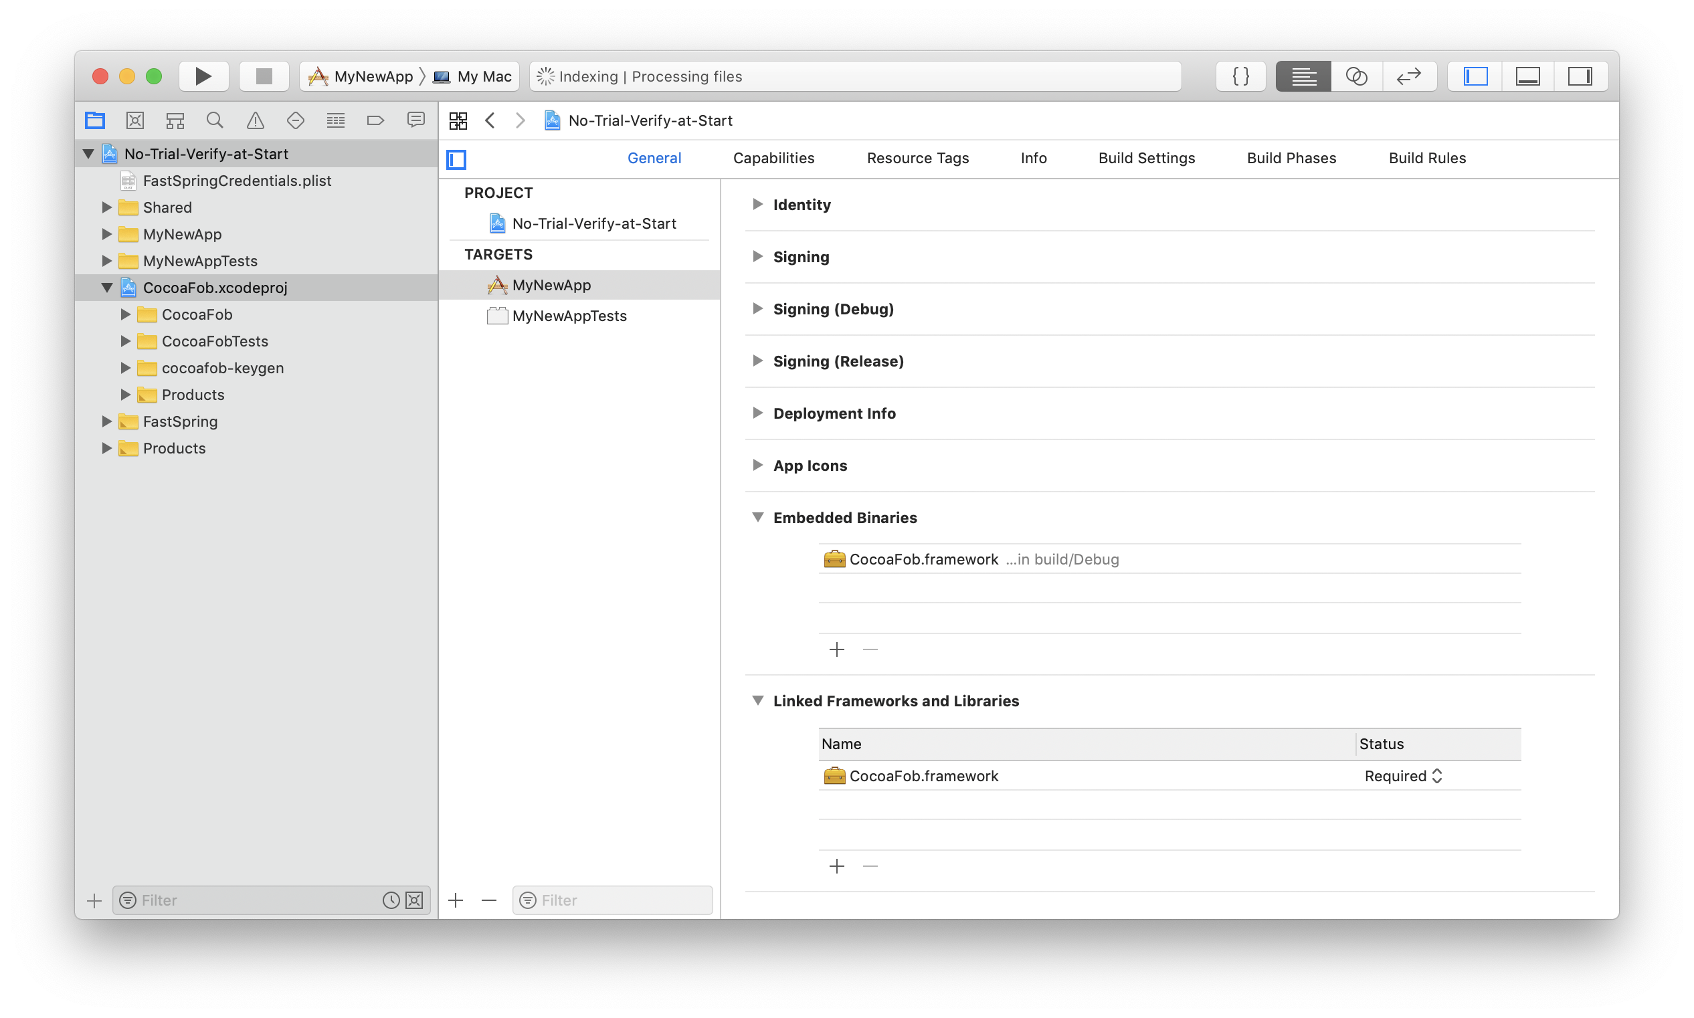Hide the Navigator panel
Image resolution: width=1694 pixels, height=1018 pixels.
[x=1474, y=76]
